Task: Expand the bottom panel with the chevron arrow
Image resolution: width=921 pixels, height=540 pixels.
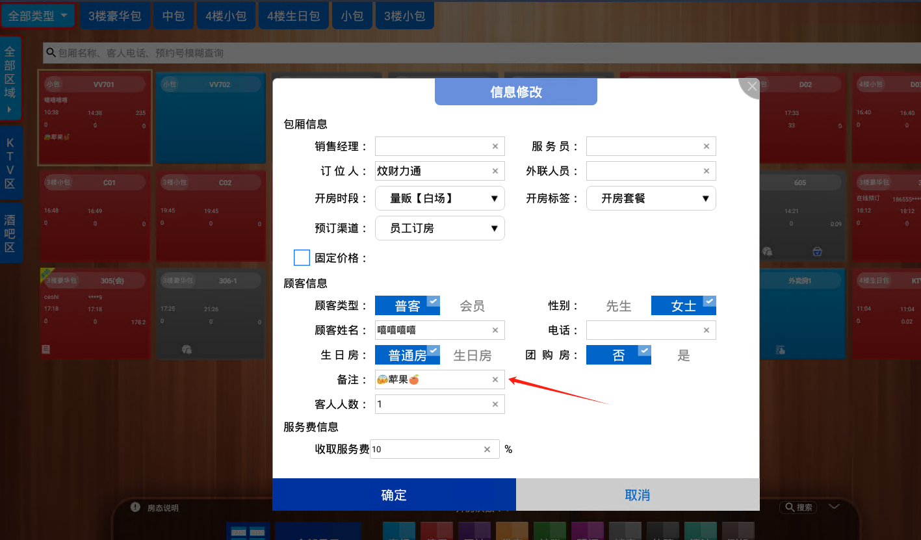Action: pos(835,506)
